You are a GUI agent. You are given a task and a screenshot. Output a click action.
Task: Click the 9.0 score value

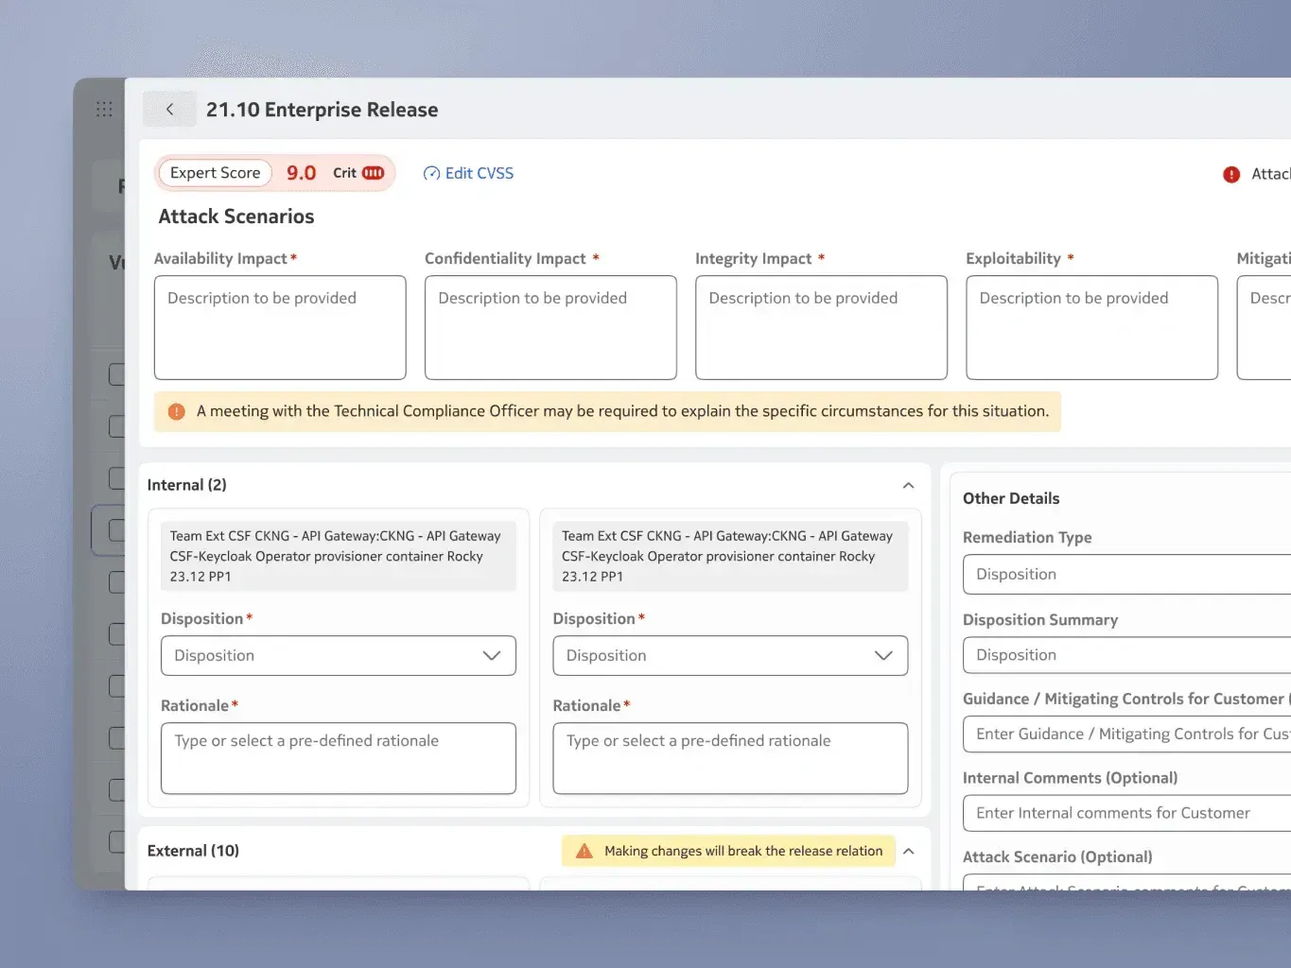point(302,173)
